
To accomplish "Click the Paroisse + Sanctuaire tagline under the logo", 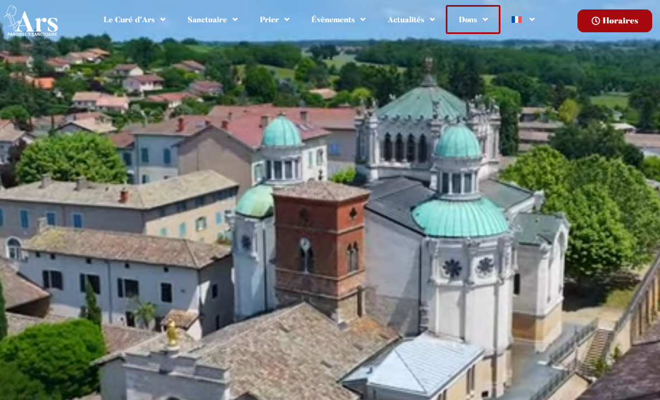I will pyautogui.click(x=32, y=35).
